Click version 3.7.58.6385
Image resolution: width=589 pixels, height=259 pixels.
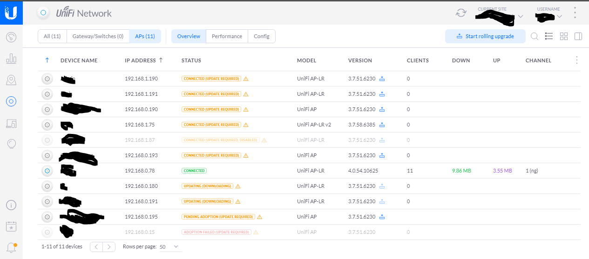point(362,125)
